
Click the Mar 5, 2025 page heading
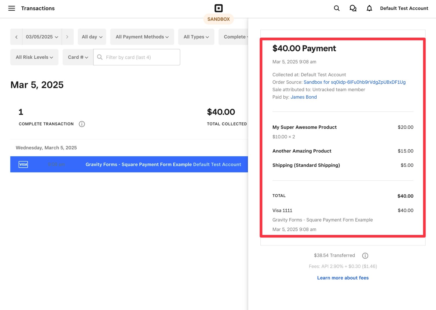[37, 85]
